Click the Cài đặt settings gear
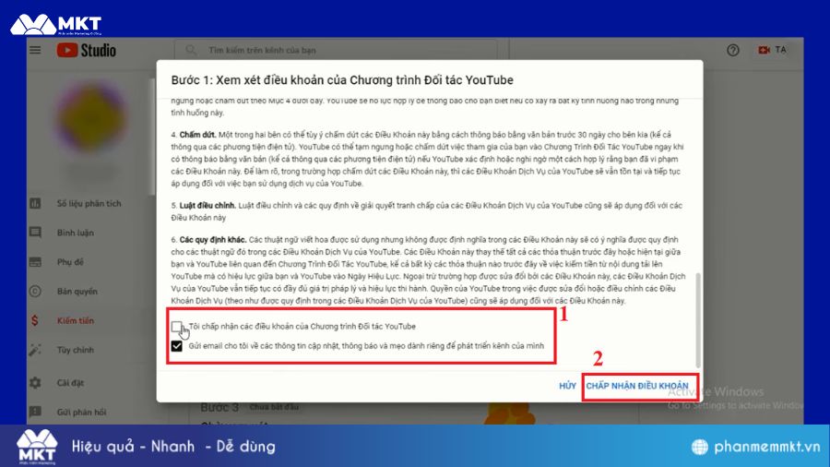This screenshot has height=467, width=830. [x=35, y=382]
